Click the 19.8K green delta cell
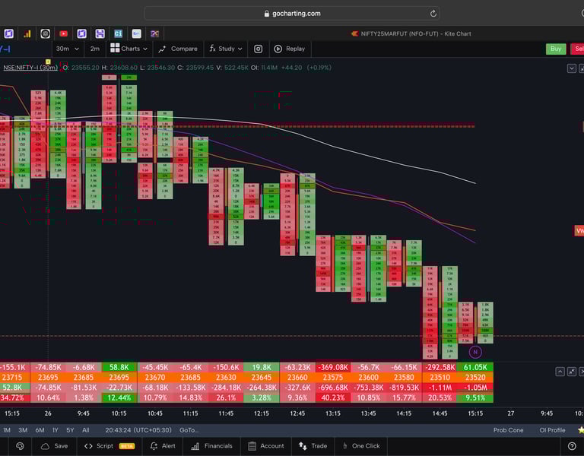This screenshot has width=584, height=456. [262, 367]
